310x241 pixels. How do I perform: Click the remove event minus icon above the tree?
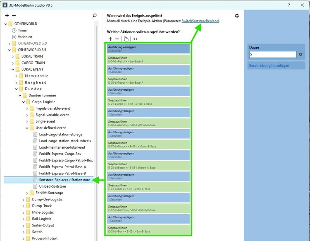point(14,15)
